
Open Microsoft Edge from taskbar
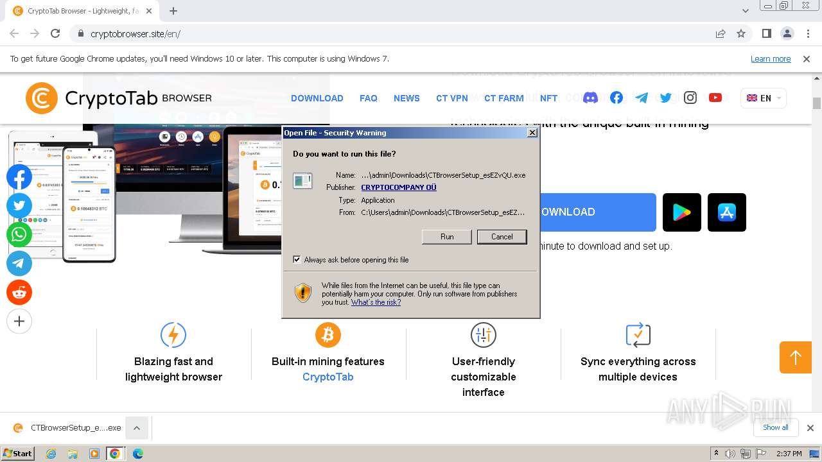pyautogui.click(x=137, y=454)
